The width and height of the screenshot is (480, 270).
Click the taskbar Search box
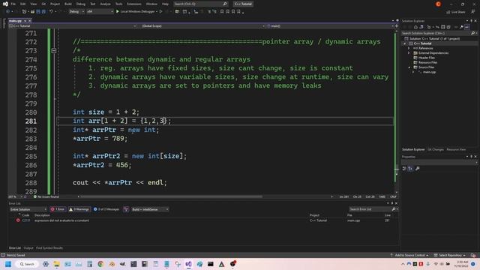(27, 264)
